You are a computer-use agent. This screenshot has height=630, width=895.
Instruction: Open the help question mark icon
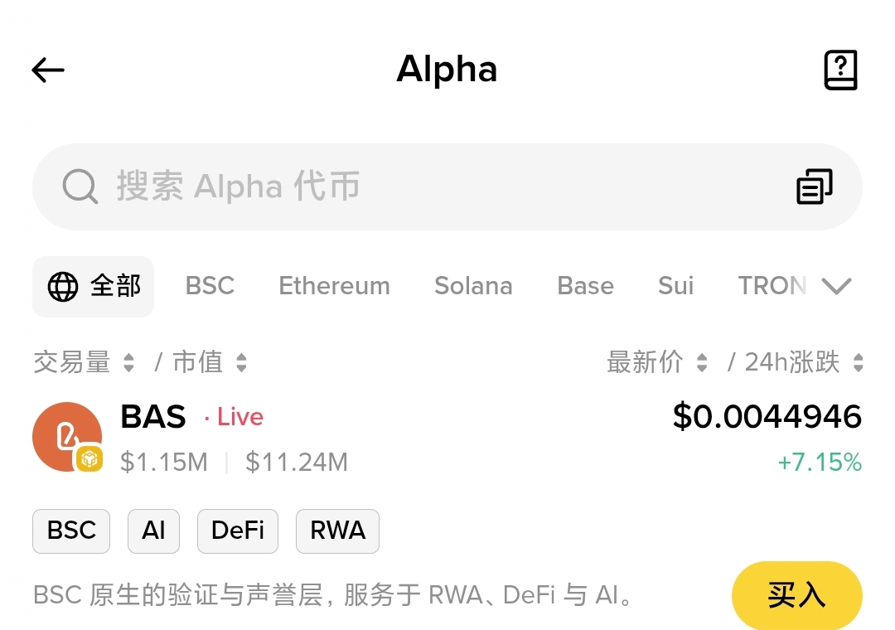841,70
